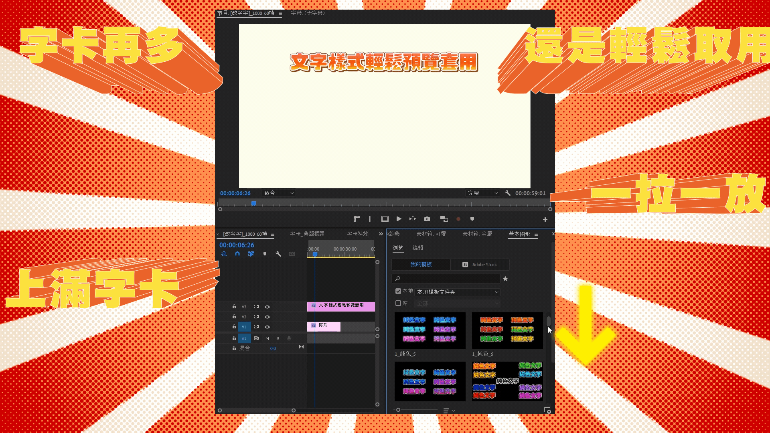Viewport: 770px width, 433px height.
Task: Open the 完整 playback resolution dropdown
Action: pyautogui.click(x=483, y=193)
